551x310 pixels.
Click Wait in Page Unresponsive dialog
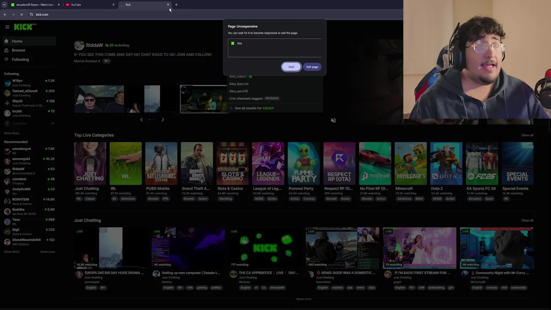pos(291,67)
